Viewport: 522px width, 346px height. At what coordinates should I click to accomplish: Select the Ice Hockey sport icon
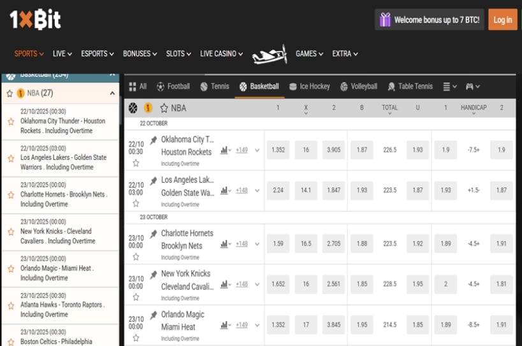point(293,87)
